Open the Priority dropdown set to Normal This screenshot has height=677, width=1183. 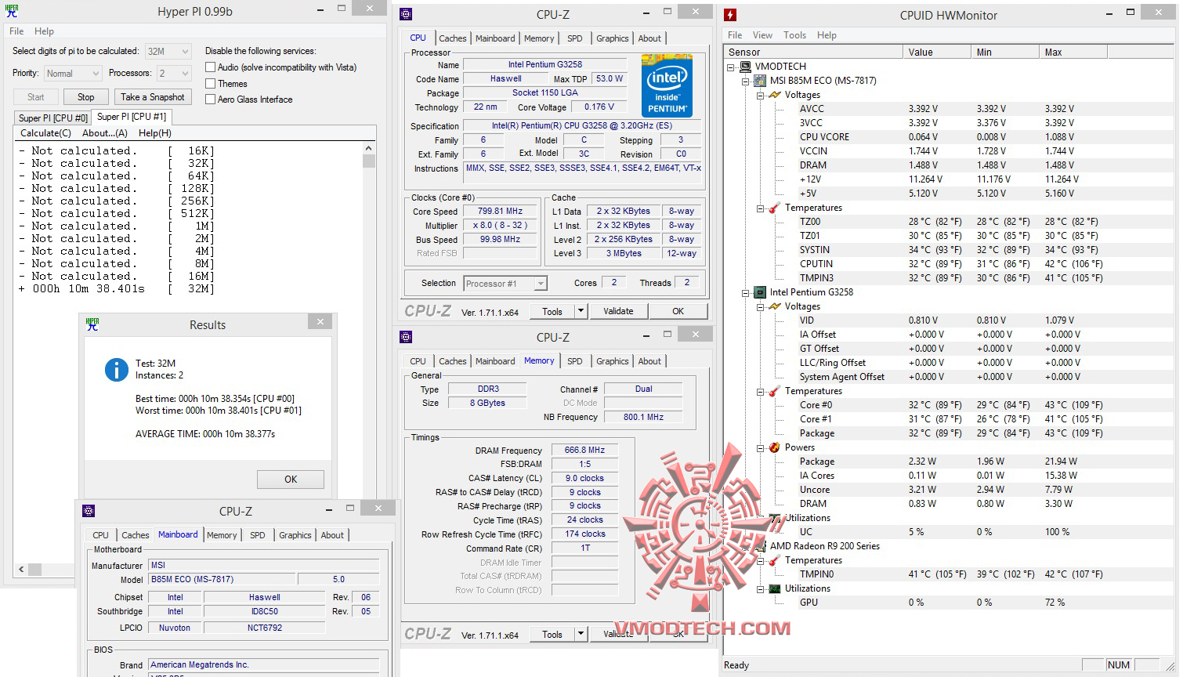73,74
